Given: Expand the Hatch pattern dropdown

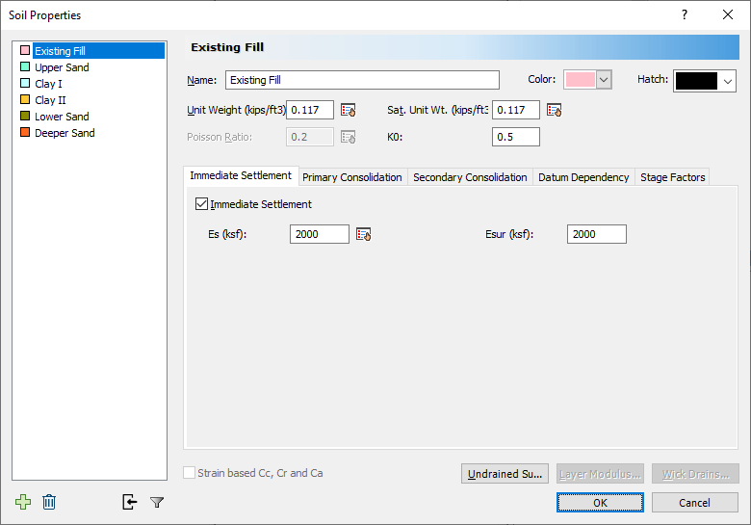Looking at the screenshot, I should 728,82.
